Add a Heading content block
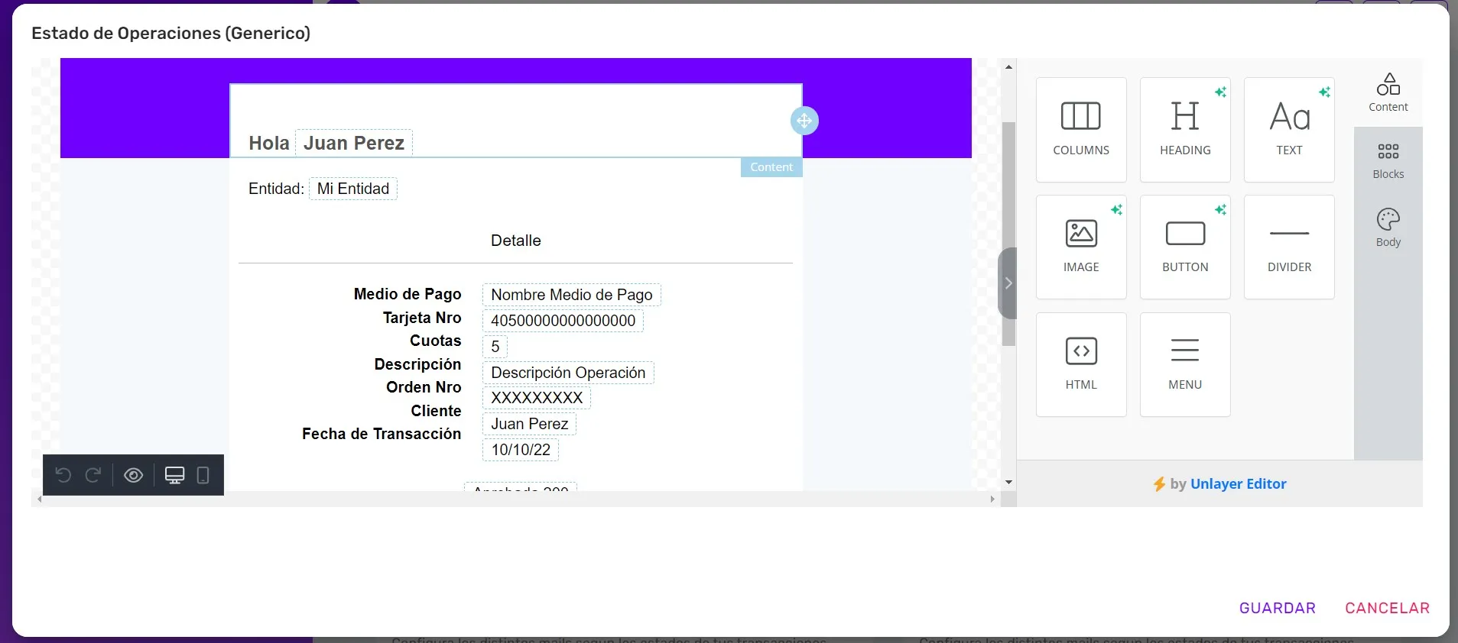The height and width of the screenshot is (643, 1458). pyautogui.click(x=1185, y=129)
